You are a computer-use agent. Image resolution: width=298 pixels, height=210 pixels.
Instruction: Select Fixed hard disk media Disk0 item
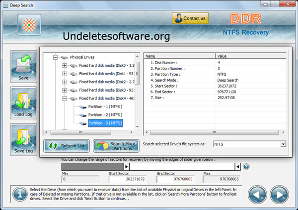pos(107,66)
